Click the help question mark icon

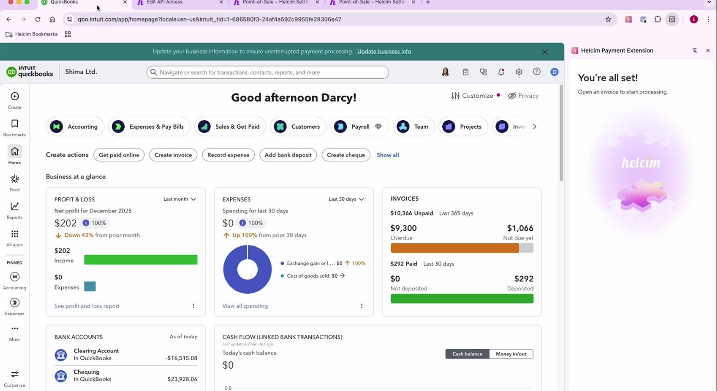coord(537,72)
